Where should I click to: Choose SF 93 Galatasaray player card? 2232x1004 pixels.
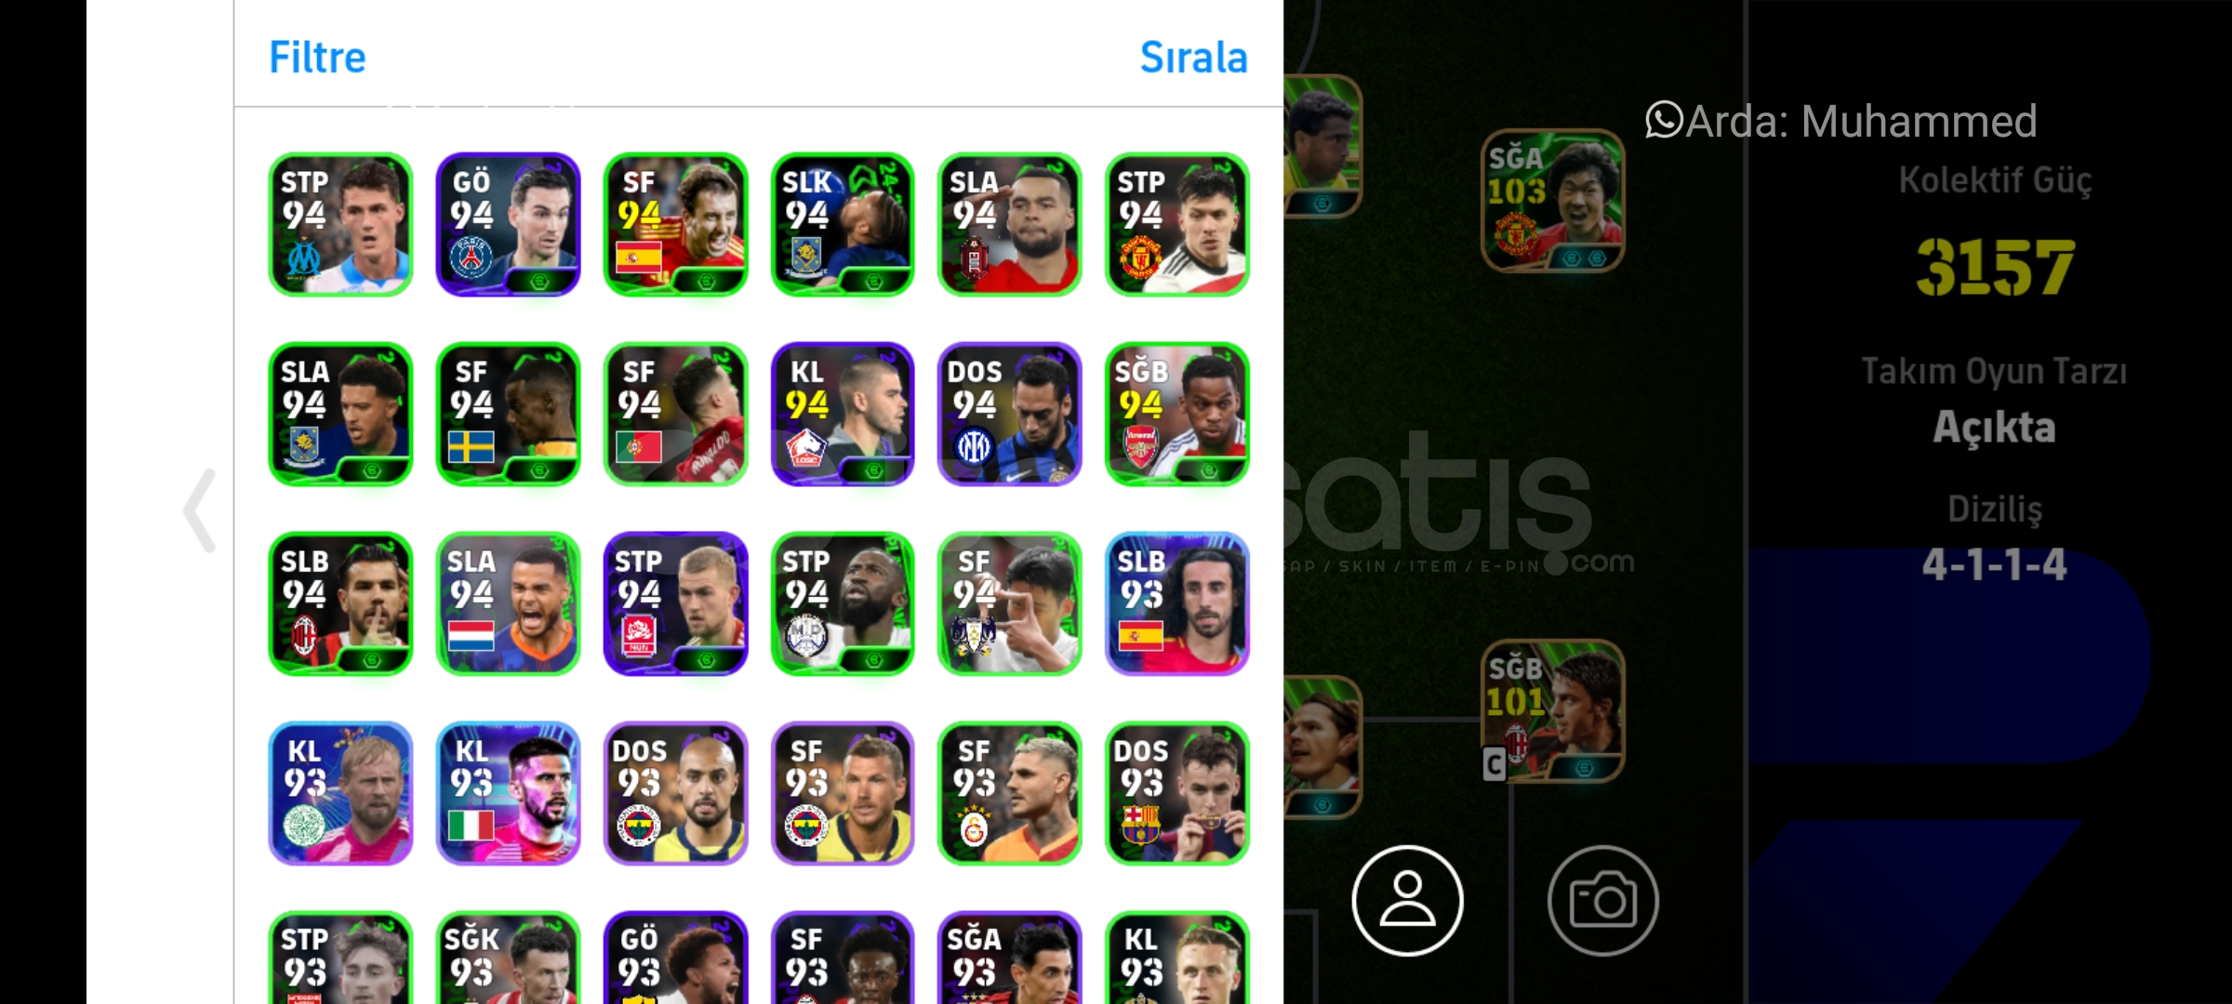1010,794
